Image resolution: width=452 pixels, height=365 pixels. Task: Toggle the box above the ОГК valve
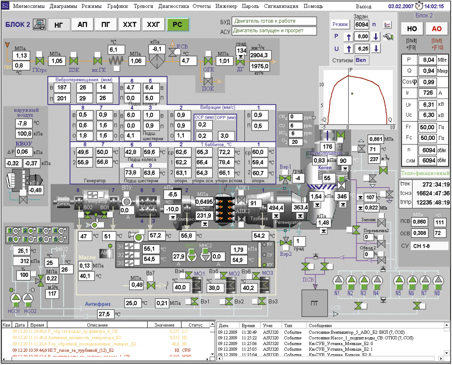point(208,53)
